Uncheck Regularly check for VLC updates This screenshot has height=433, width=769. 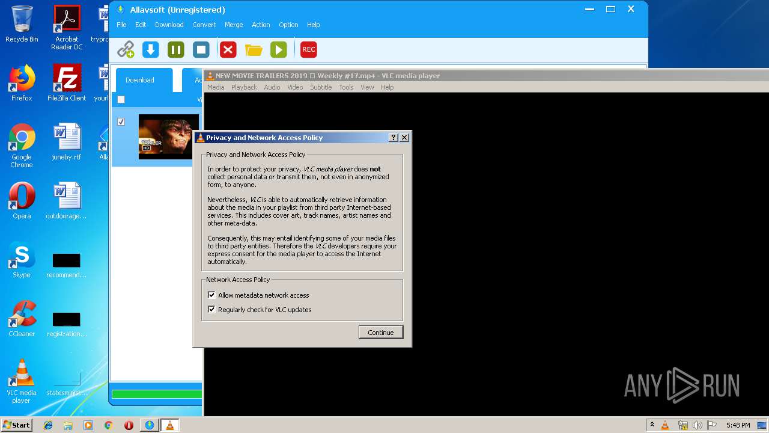(x=211, y=309)
